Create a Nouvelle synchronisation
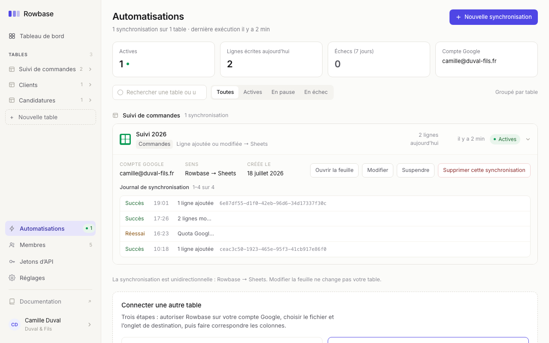The width and height of the screenshot is (549, 343). click(494, 17)
